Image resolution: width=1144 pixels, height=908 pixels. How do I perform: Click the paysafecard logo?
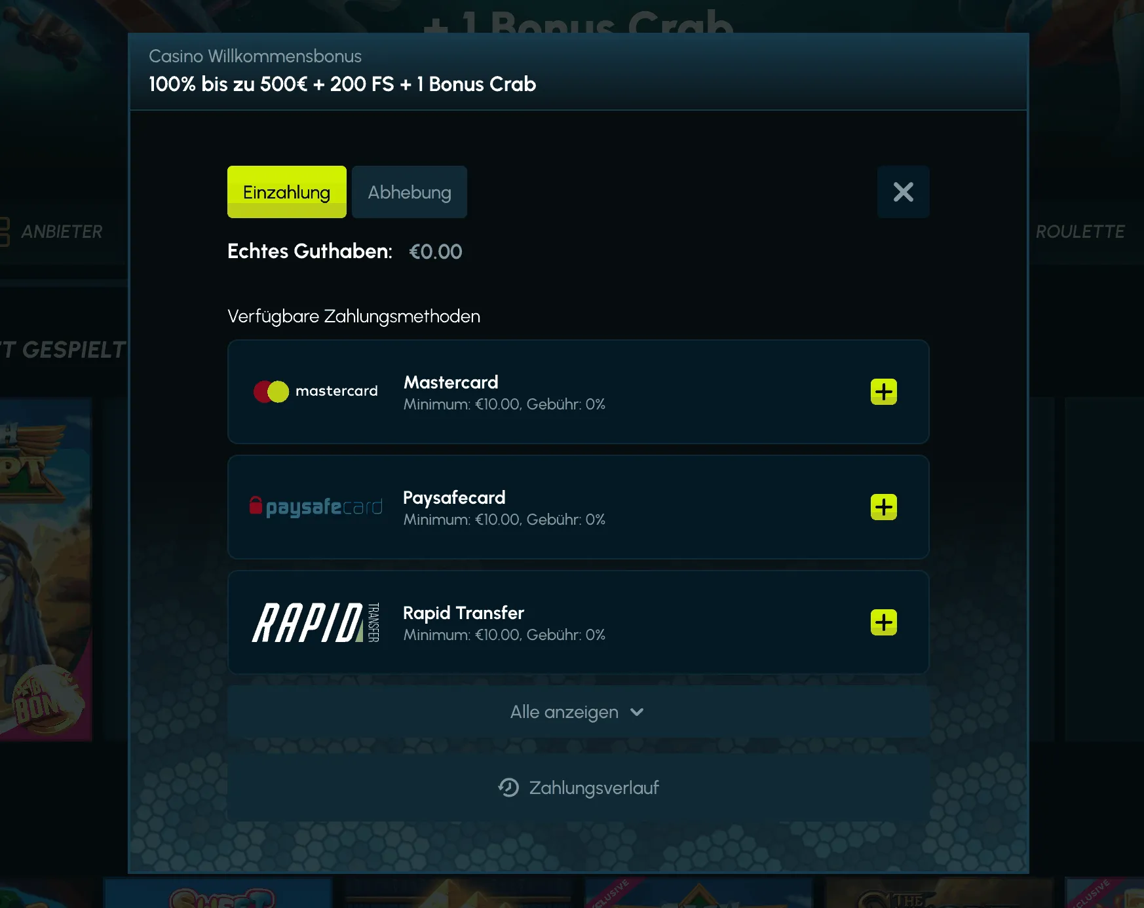[x=316, y=507]
